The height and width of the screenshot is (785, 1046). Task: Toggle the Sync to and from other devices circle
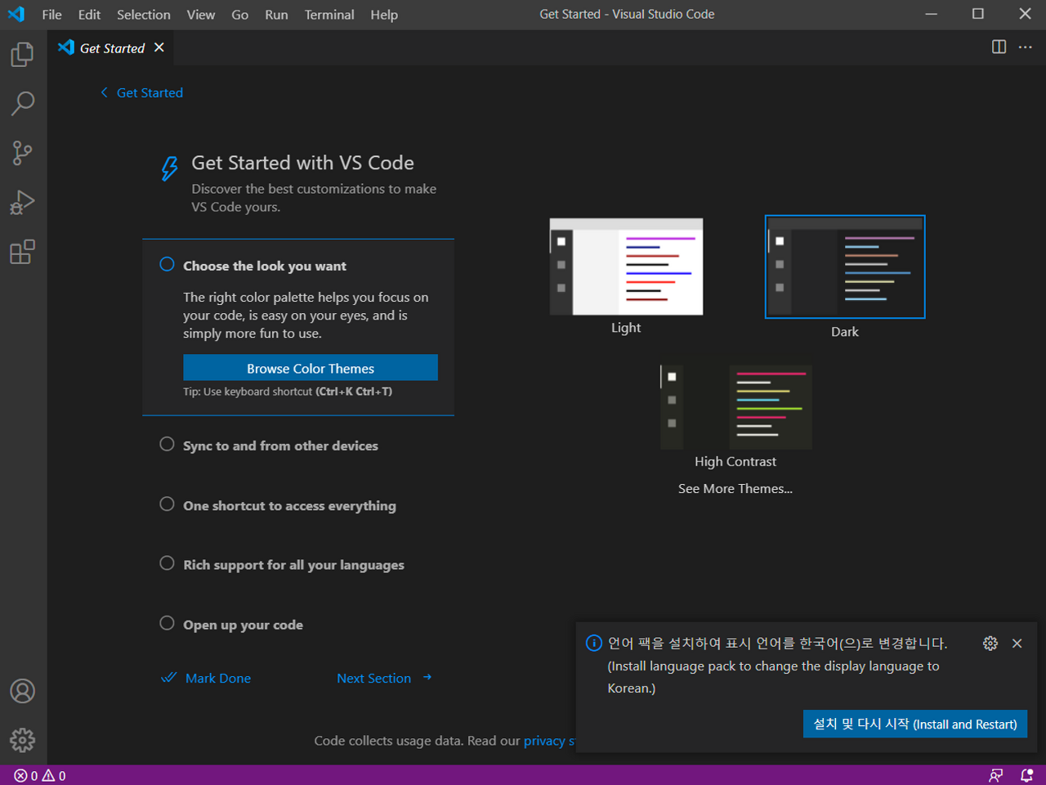[167, 444]
